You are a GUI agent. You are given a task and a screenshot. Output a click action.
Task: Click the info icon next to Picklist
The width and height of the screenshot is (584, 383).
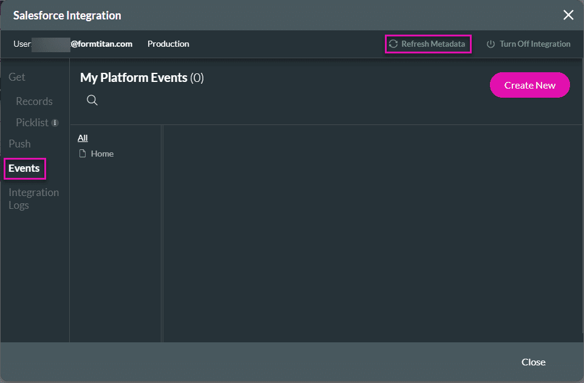pos(56,122)
